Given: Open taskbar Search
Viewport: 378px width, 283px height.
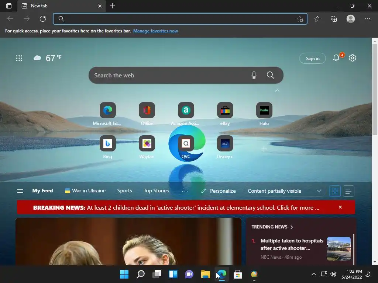Looking at the screenshot, I should point(141,274).
